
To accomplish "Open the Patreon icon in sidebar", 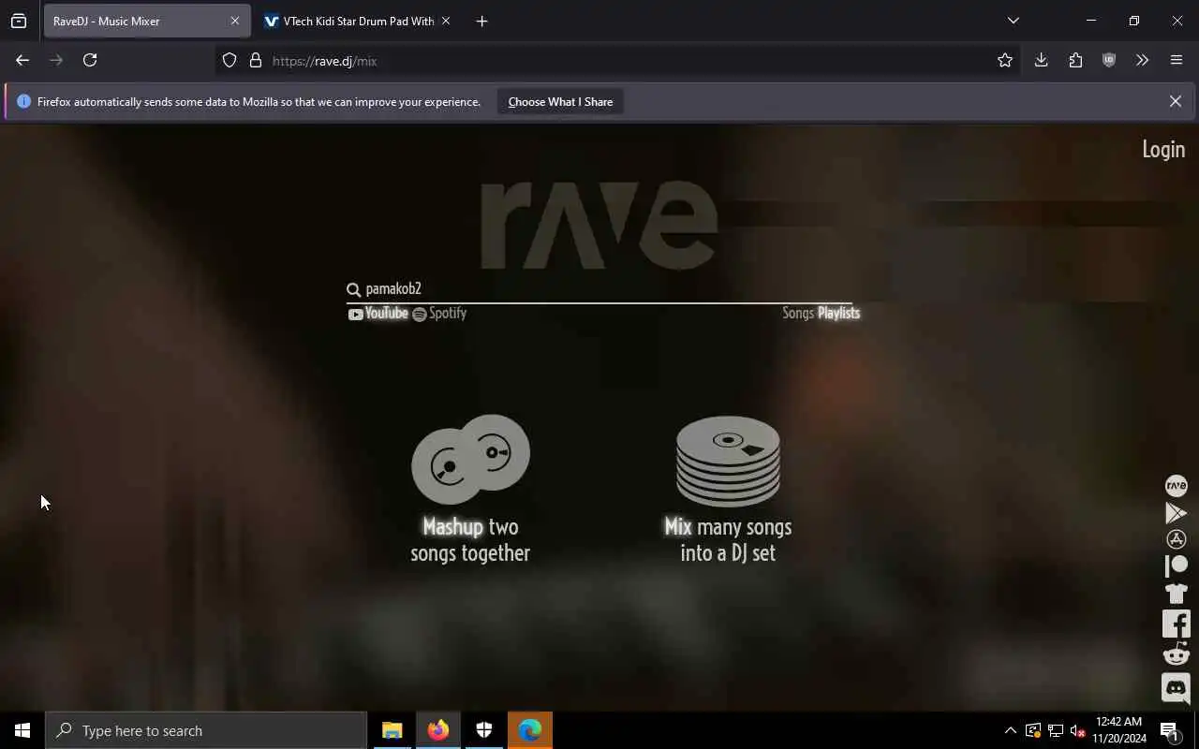I will pos(1176,565).
